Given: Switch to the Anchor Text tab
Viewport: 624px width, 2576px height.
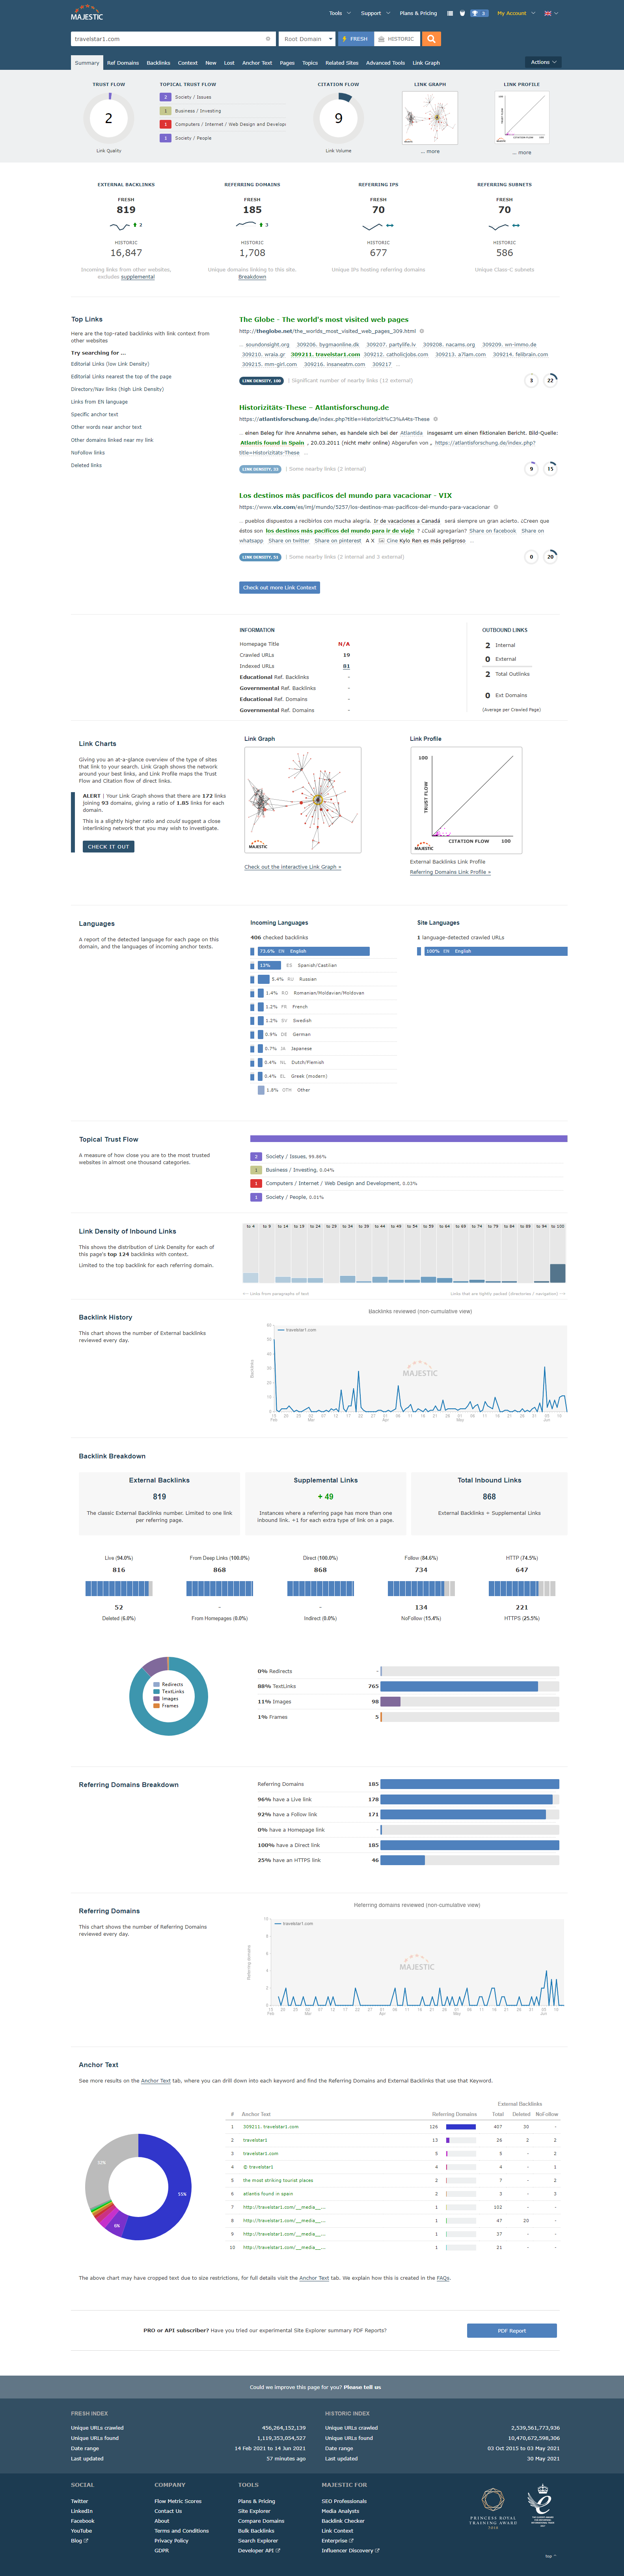Looking at the screenshot, I should coord(257,63).
